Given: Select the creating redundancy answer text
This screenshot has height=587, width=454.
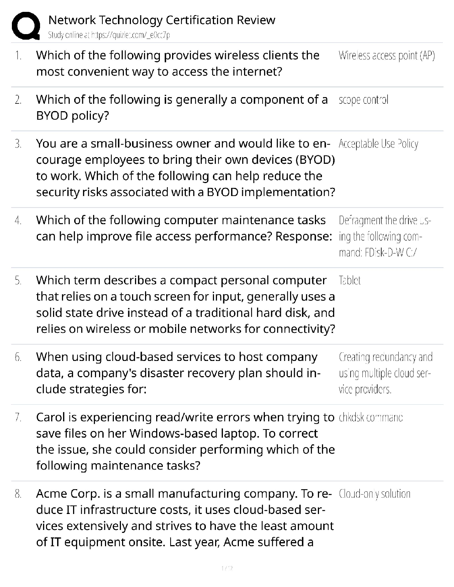Looking at the screenshot, I should click(385, 373).
